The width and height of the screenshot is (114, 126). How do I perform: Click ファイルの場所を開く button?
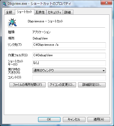[x=28, y=85]
